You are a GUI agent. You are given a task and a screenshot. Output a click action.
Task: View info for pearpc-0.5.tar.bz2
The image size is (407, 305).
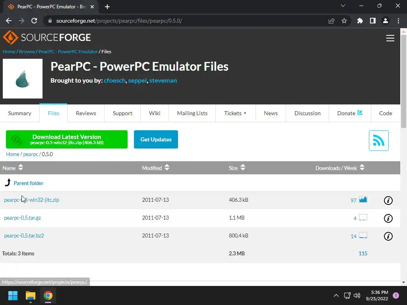(388, 236)
